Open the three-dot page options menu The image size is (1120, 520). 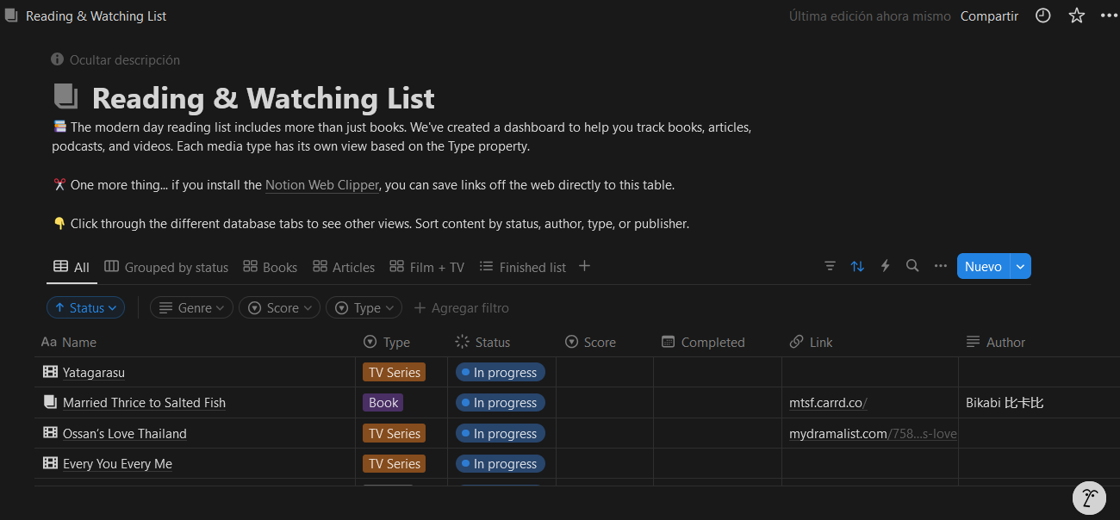(x=1107, y=15)
